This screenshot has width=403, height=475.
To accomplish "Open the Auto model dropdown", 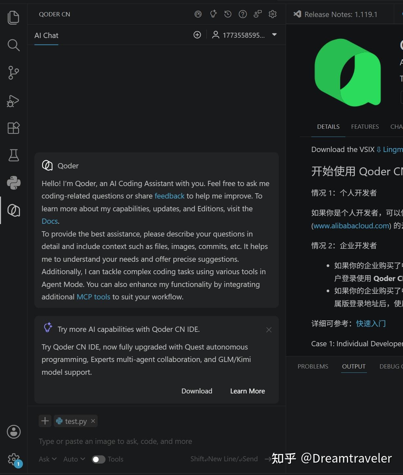I will (x=74, y=459).
